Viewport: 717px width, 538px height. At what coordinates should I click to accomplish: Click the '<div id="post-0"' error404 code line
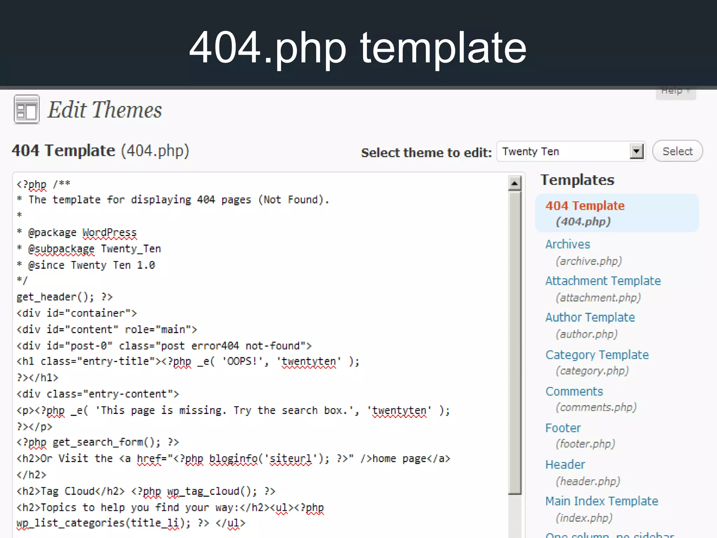164,346
